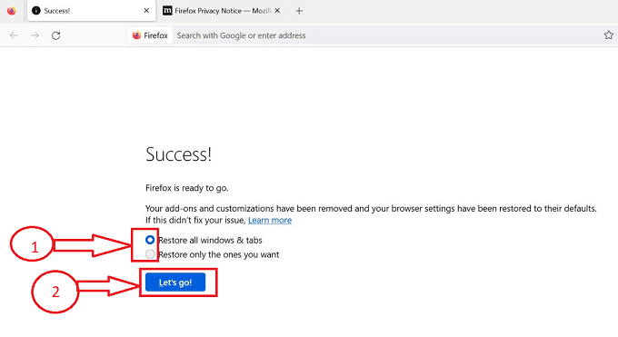This screenshot has width=618, height=337.
Task: Open a new tab with the plus button
Action: pos(299,11)
